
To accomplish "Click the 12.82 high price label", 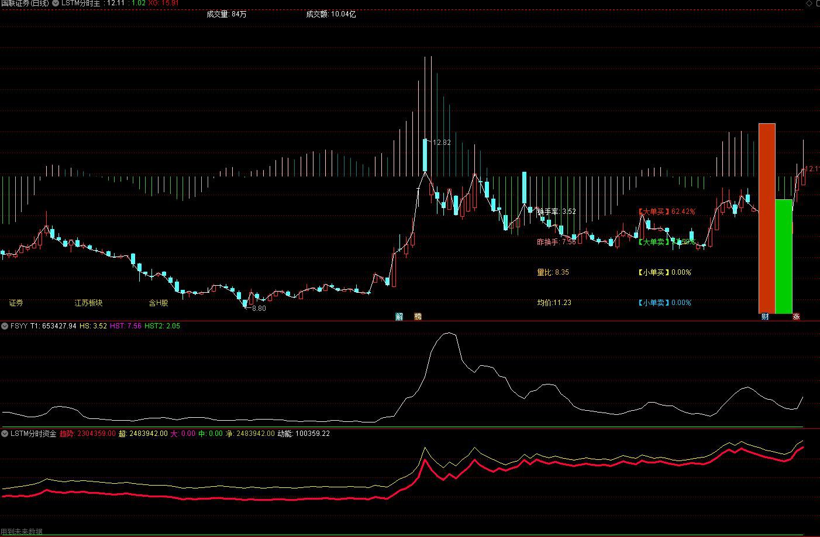I will (442, 142).
